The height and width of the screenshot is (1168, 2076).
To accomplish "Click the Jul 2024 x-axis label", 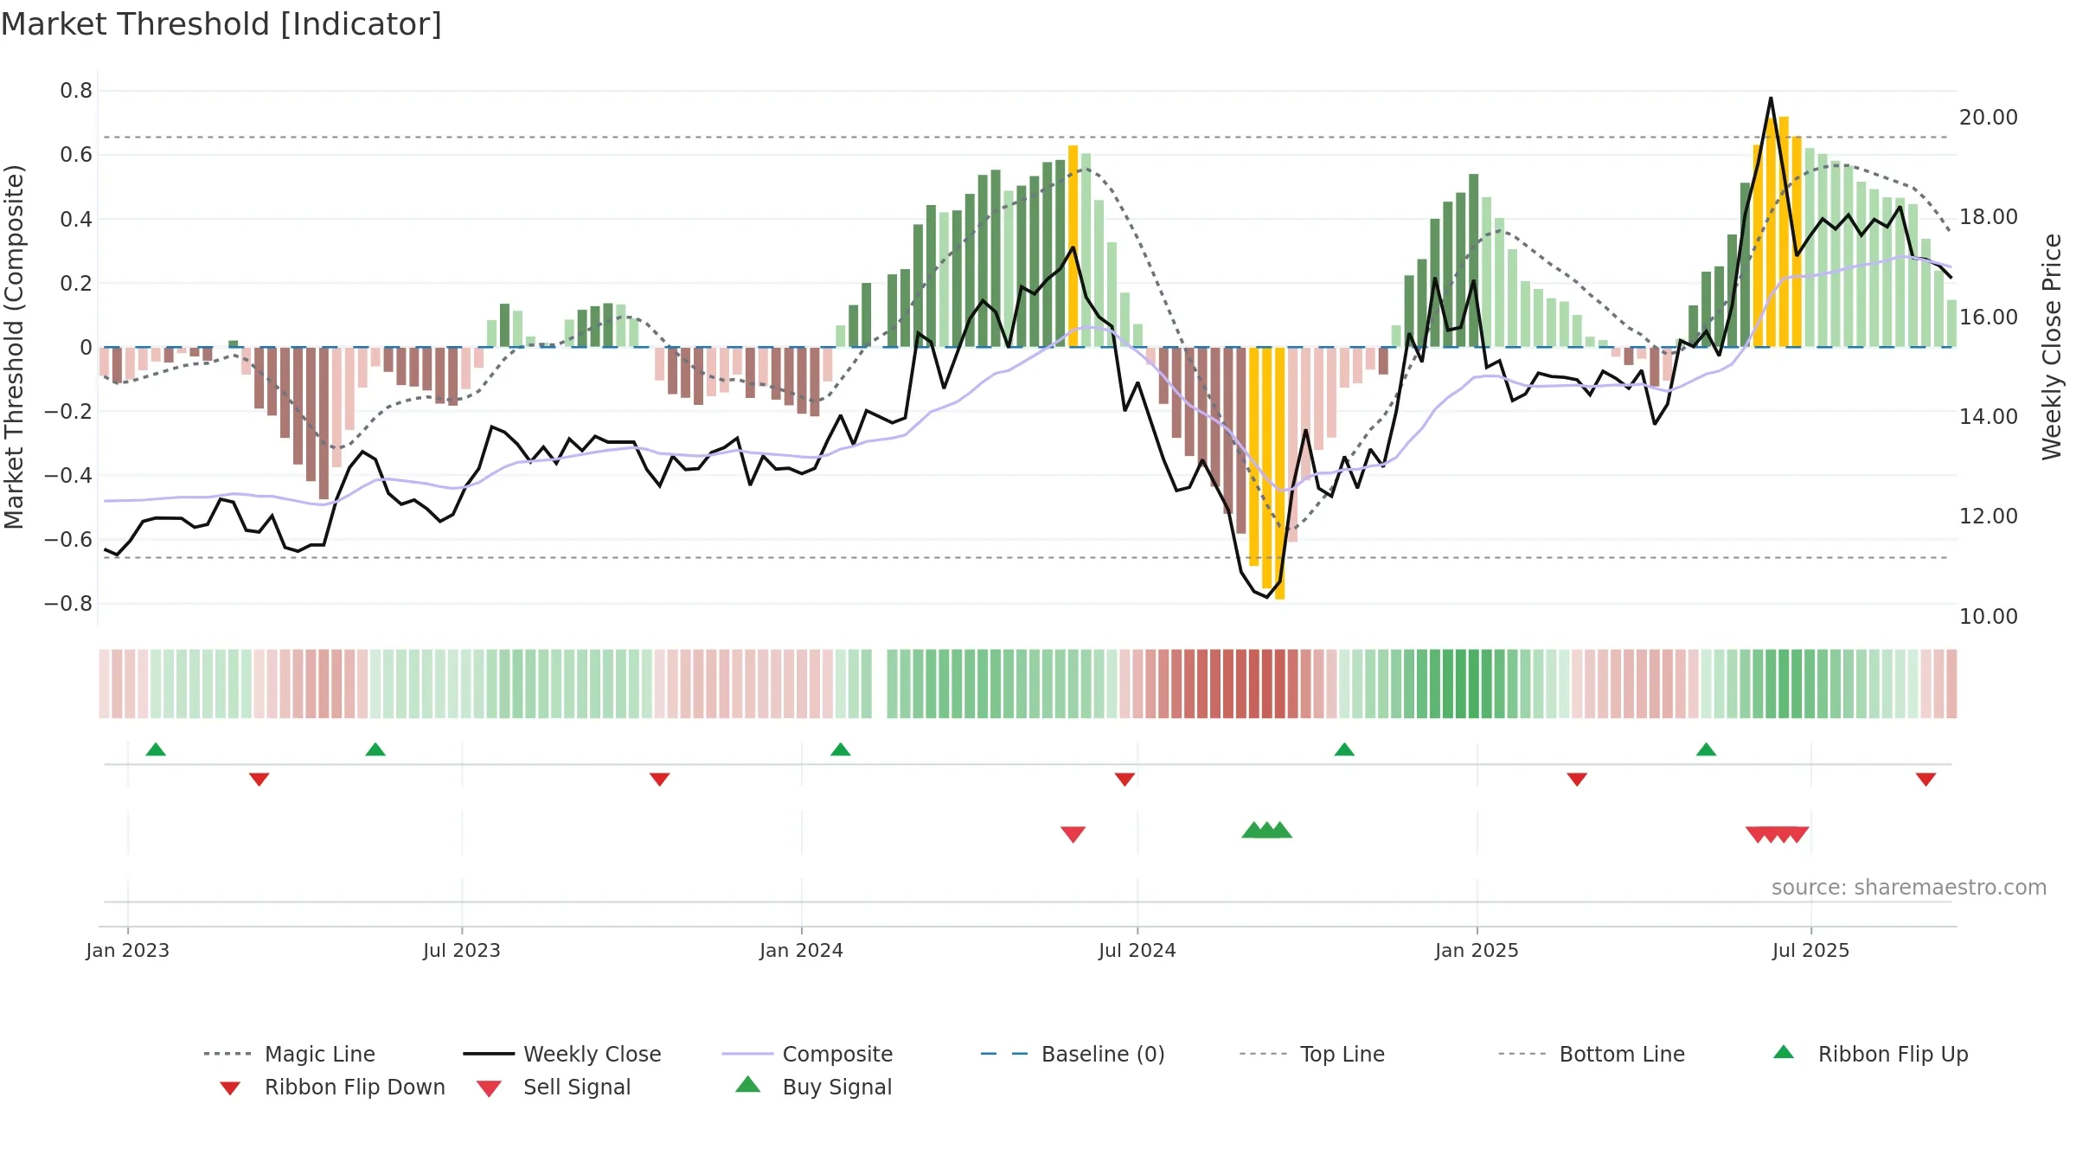I will pos(1137,950).
